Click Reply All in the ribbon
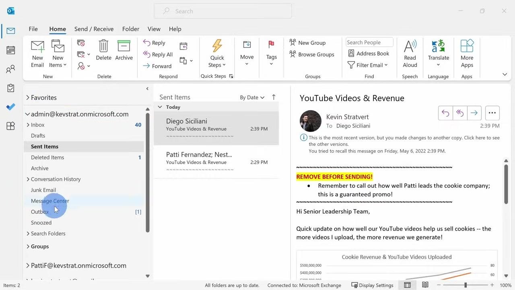Screen dimensions: 515x290 pyautogui.click(x=158, y=54)
